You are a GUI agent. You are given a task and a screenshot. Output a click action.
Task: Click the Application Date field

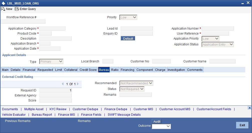pyautogui.click(x=50, y=48)
